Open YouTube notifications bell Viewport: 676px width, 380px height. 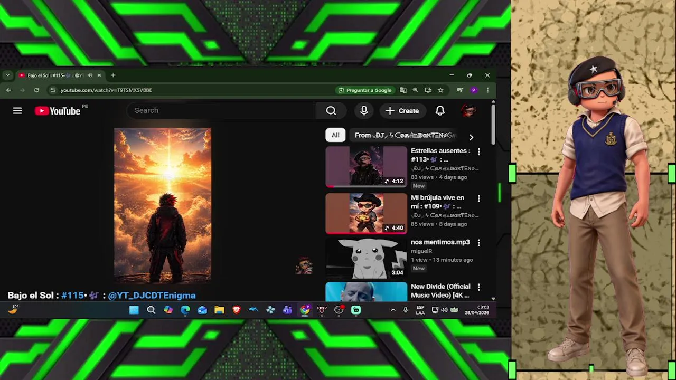click(440, 110)
